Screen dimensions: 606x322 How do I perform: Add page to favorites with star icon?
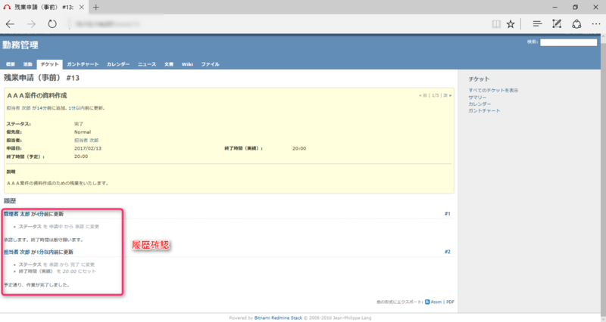point(511,24)
